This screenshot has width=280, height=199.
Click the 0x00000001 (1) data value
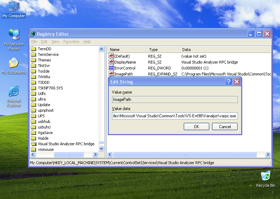(x=195, y=68)
